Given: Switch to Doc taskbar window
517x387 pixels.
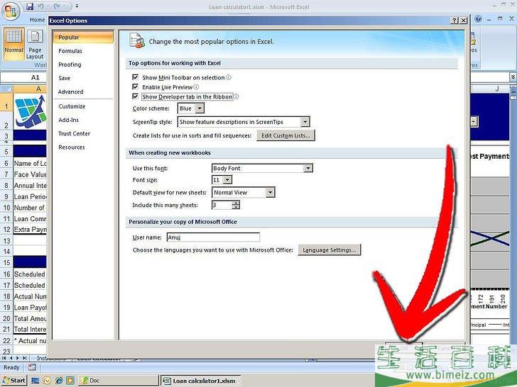Looking at the screenshot, I should click(x=118, y=381).
